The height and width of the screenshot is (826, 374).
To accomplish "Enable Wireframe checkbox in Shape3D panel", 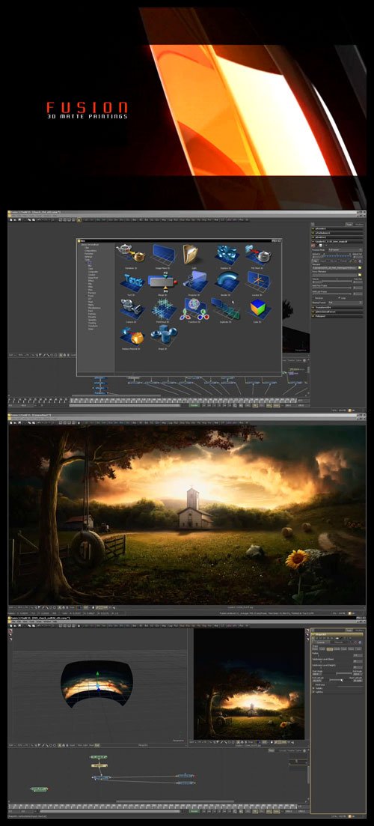I will coord(313,684).
